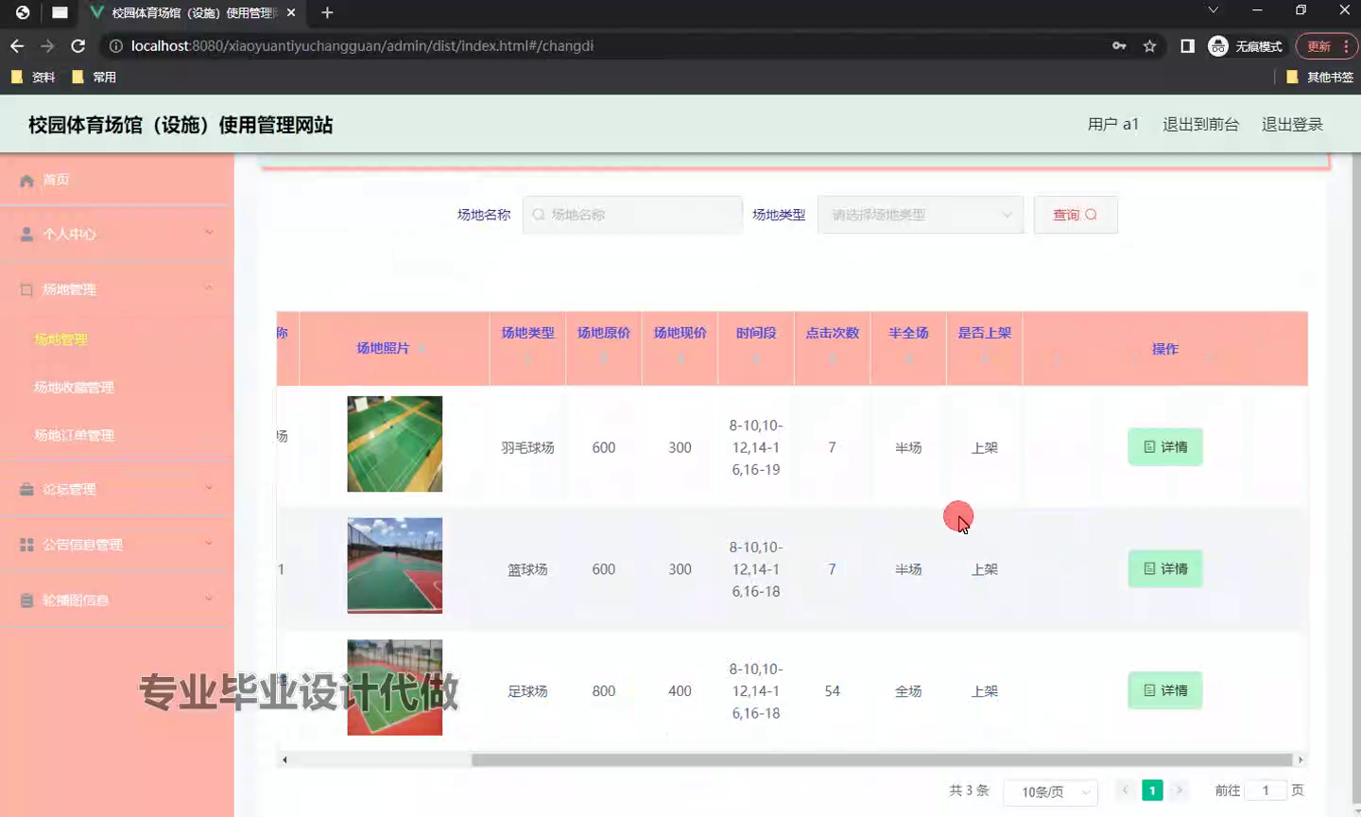Image resolution: width=1361 pixels, height=817 pixels.
Task: Click click-count value 54
Action: coord(832,691)
